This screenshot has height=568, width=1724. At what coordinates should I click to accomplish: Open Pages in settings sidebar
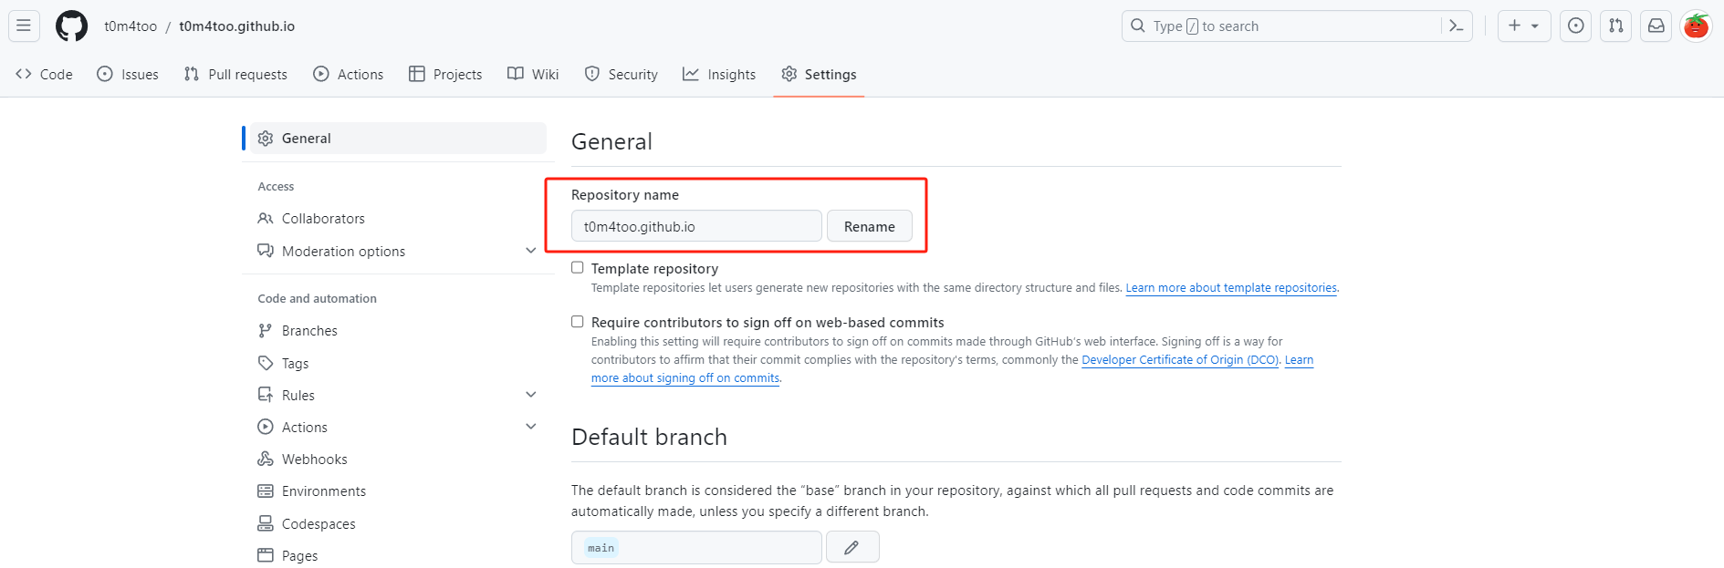299,556
